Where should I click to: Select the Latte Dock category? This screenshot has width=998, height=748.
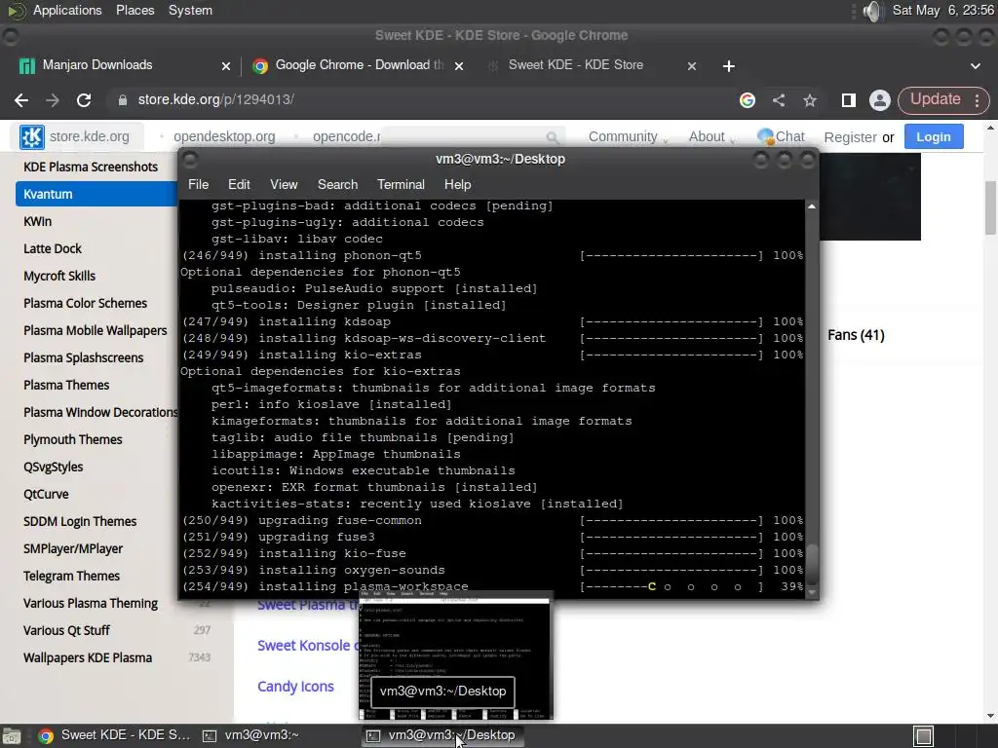click(x=53, y=248)
